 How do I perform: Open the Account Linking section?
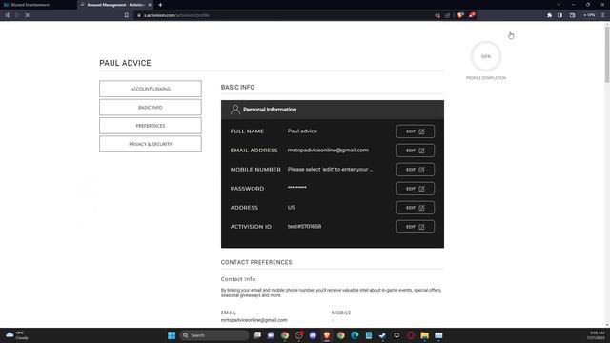pyautogui.click(x=151, y=89)
